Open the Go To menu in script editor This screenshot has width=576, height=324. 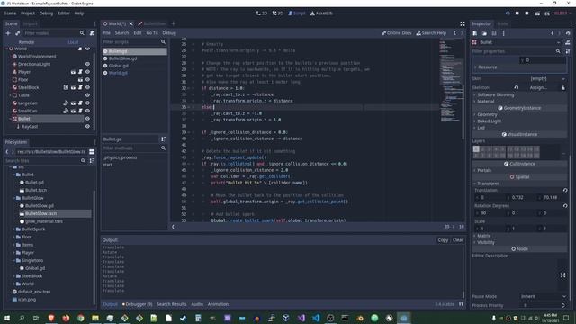pyautogui.click(x=152, y=33)
